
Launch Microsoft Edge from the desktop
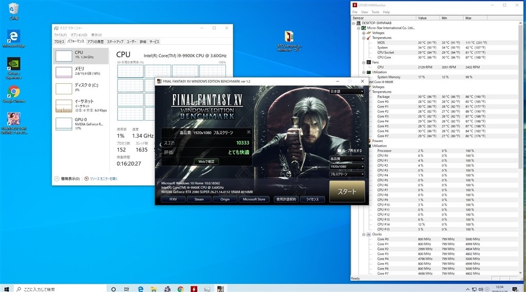tap(13, 38)
